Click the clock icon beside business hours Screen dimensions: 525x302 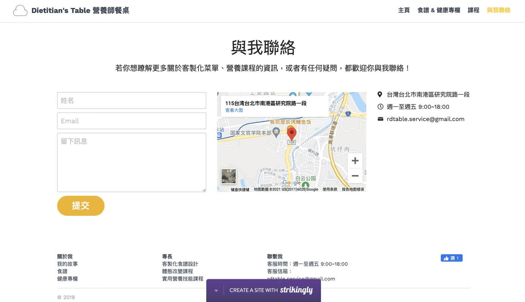click(x=380, y=107)
